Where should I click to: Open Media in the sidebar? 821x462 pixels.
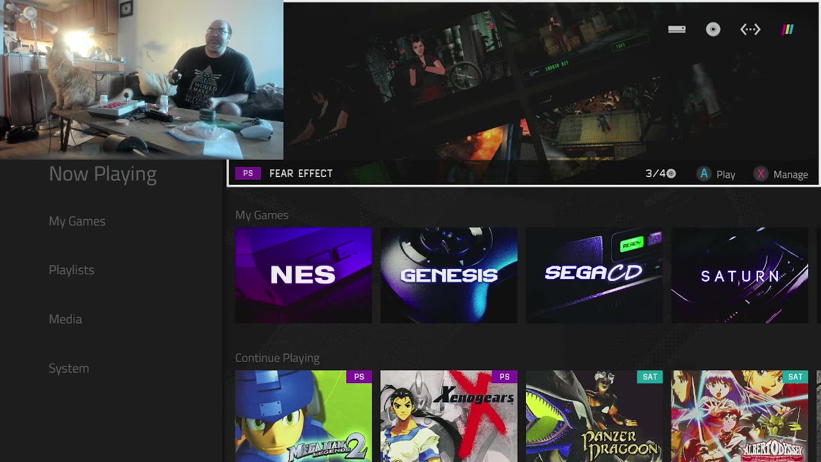click(x=65, y=319)
